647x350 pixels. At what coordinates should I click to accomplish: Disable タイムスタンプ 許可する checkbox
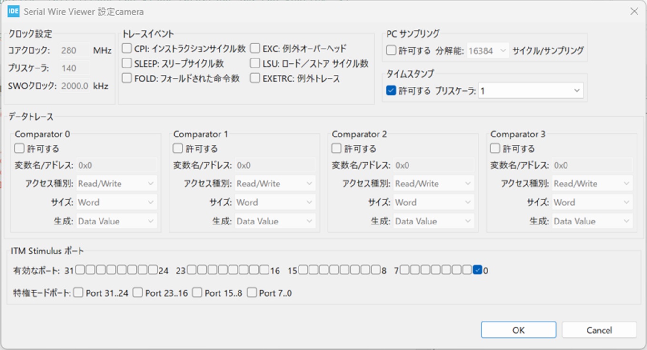point(391,90)
